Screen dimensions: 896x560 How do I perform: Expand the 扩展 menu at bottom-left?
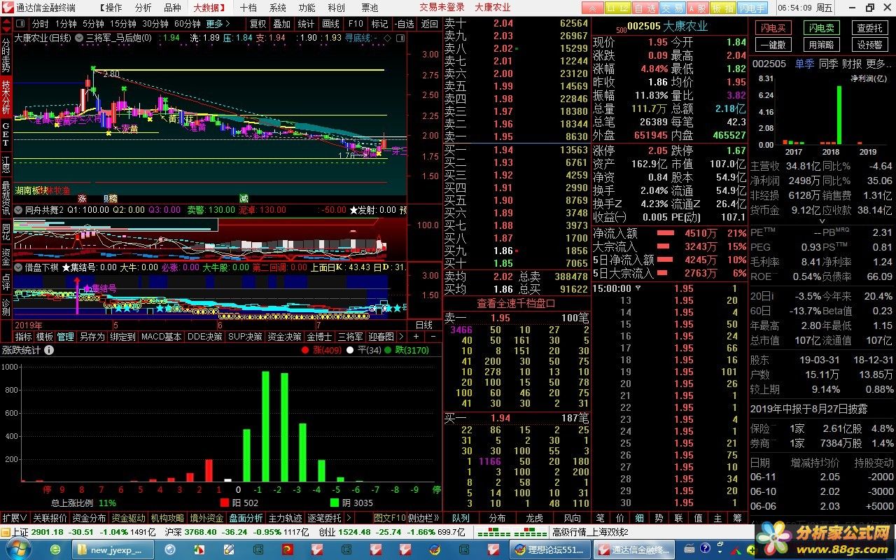pos(15,518)
